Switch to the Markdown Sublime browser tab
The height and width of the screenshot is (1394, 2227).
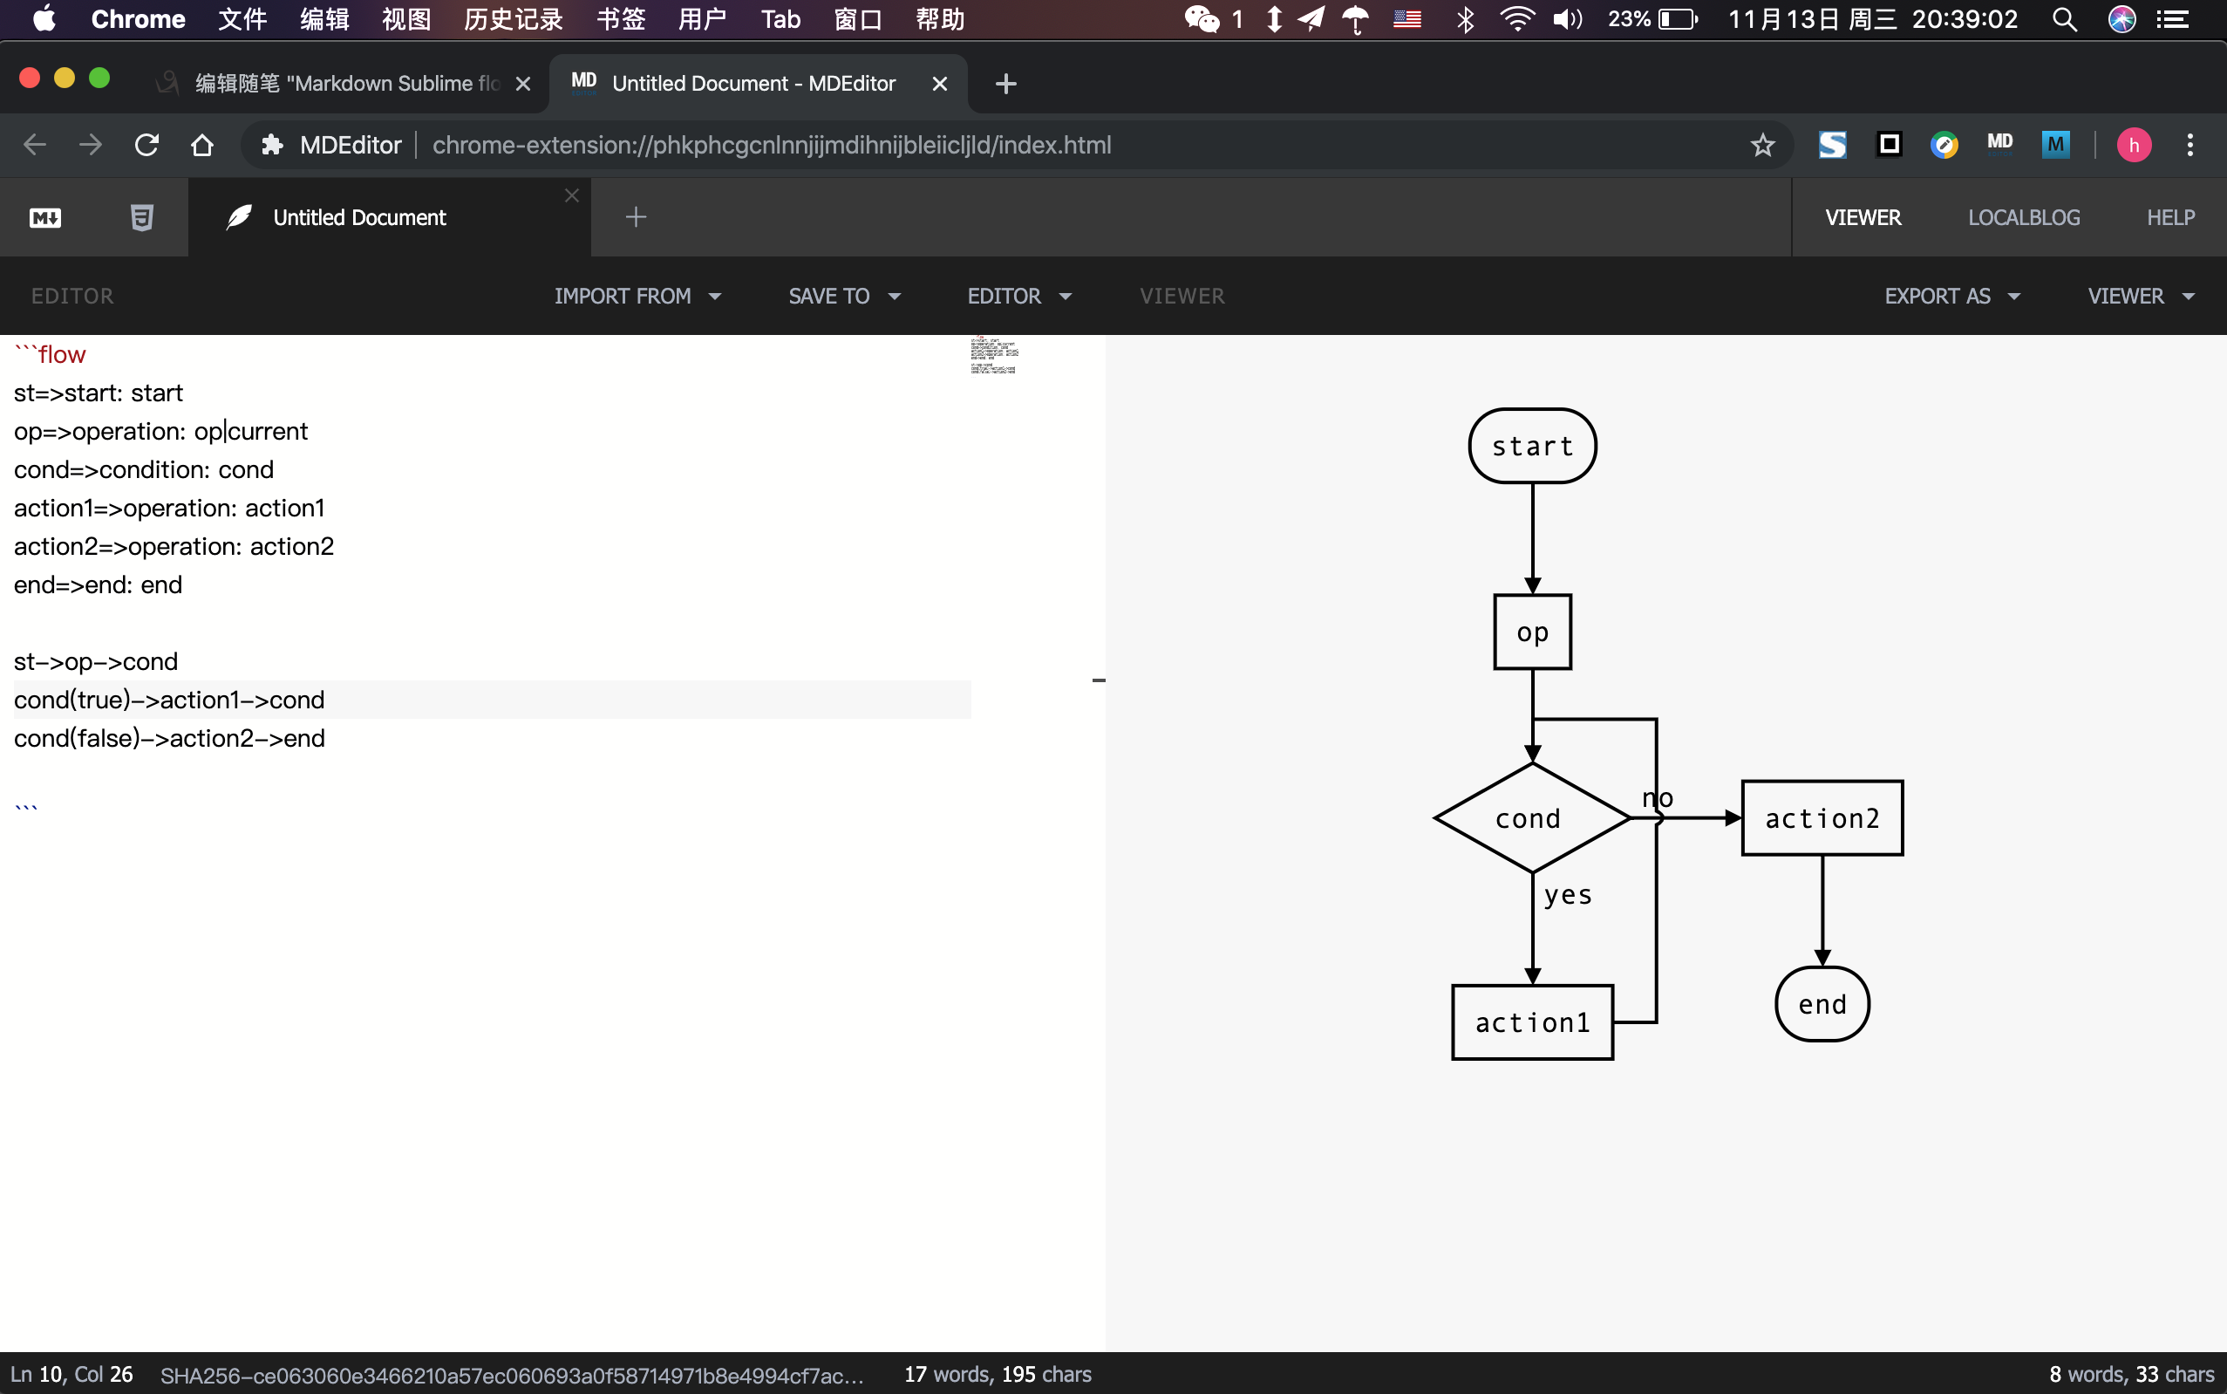346,84
